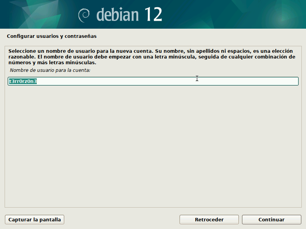306x229 pixels.
Task: Click the Debian swirl logo
Action: click(84, 15)
